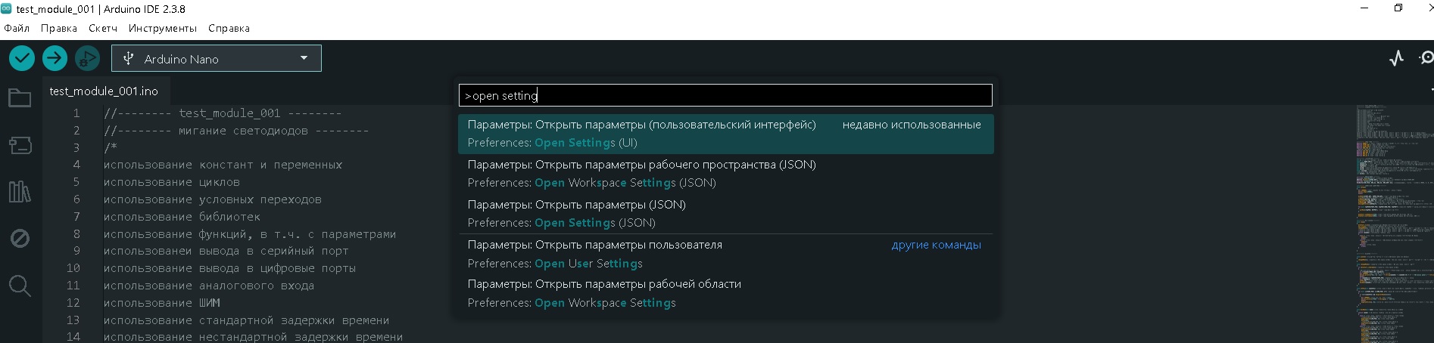Click comment line 'использование циклов'
Viewport: 1434px width, 343px height.
[172, 182]
